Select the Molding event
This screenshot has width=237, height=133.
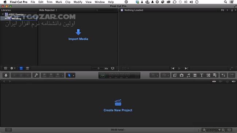click(16, 19)
